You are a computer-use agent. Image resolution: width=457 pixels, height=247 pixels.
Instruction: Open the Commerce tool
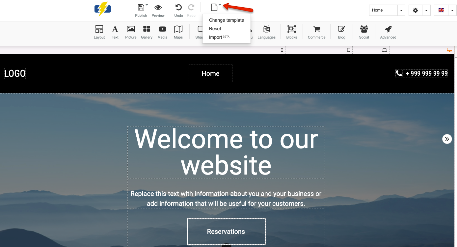click(x=316, y=32)
